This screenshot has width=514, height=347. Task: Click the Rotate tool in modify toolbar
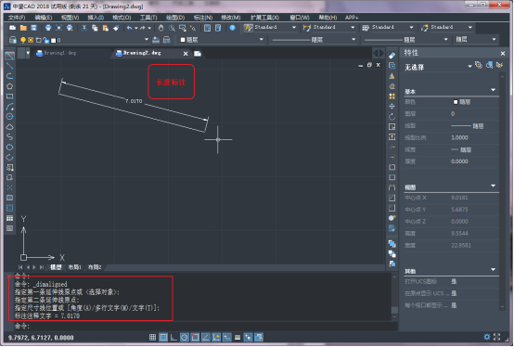pyautogui.click(x=392, y=117)
